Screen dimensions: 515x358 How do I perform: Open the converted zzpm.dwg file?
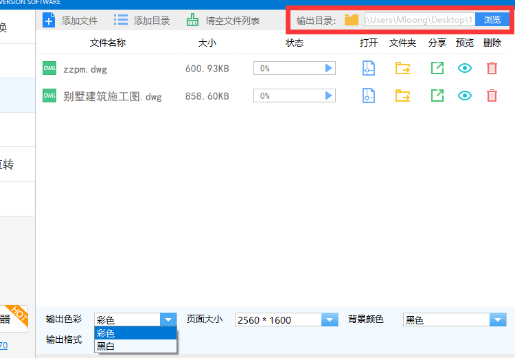click(x=369, y=68)
